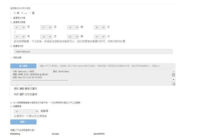Toggle the 推 comment type checkbox
Viewport: 197px width, 137px height.
tap(14, 13)
